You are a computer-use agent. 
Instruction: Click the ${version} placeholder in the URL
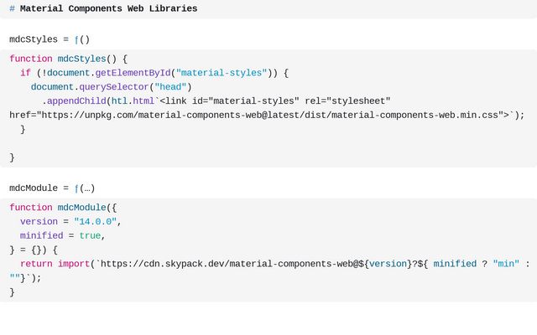(x=385, y=264)
